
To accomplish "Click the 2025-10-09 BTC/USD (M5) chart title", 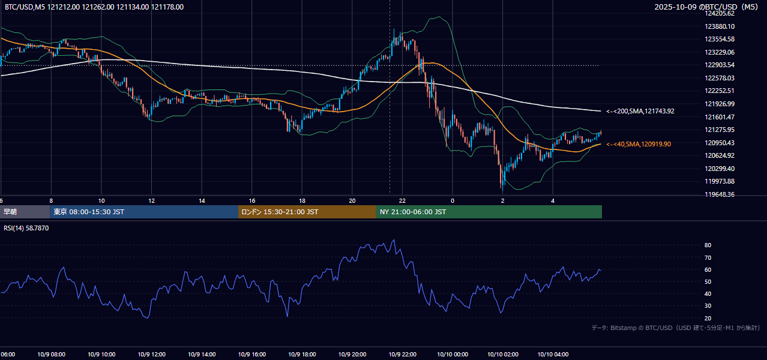I will (707, 7).
